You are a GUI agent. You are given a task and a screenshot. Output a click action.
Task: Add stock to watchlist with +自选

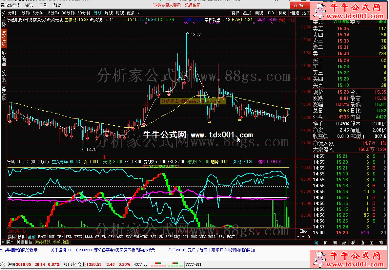295,13
